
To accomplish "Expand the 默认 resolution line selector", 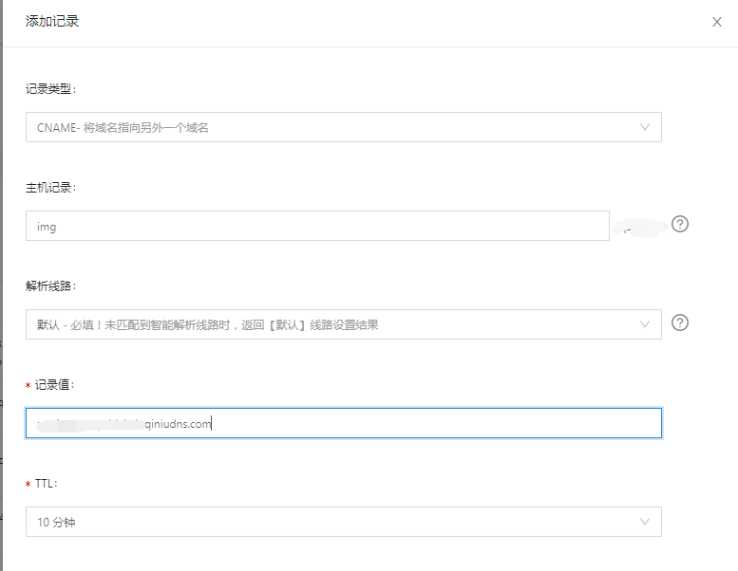I will tap(342, 324).
